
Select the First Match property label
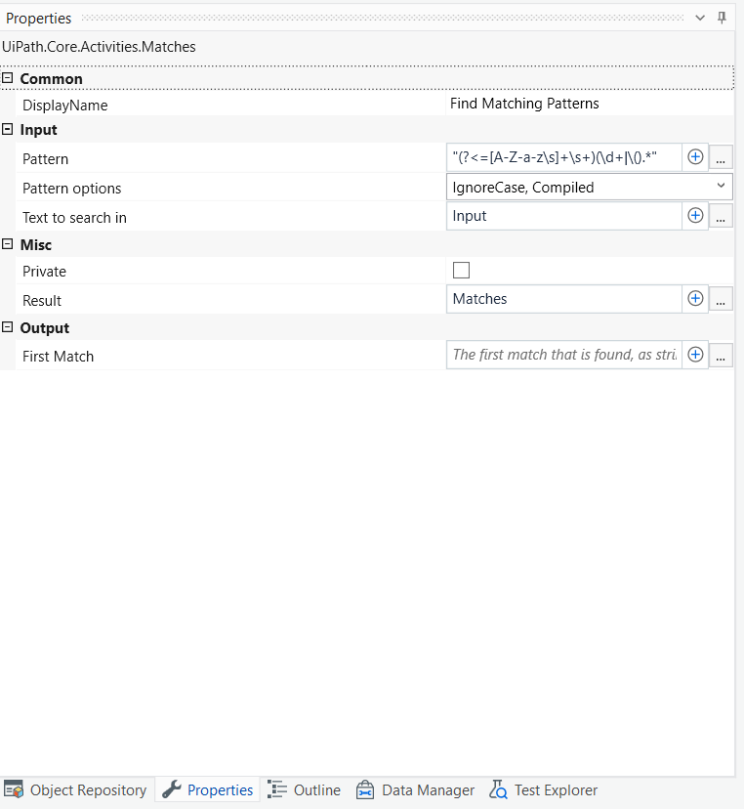click(58, 357)
